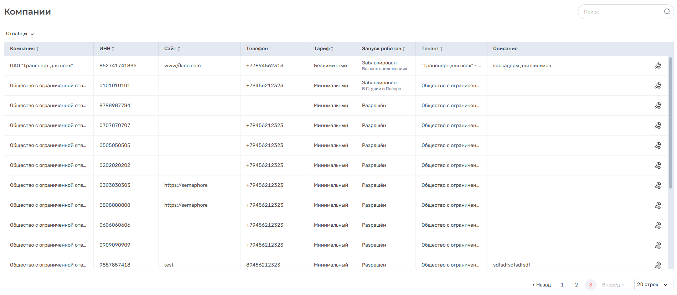This screenshot has width=677, height=295.
Task: Sort table by ИНН column
Action: pos(113,49)
